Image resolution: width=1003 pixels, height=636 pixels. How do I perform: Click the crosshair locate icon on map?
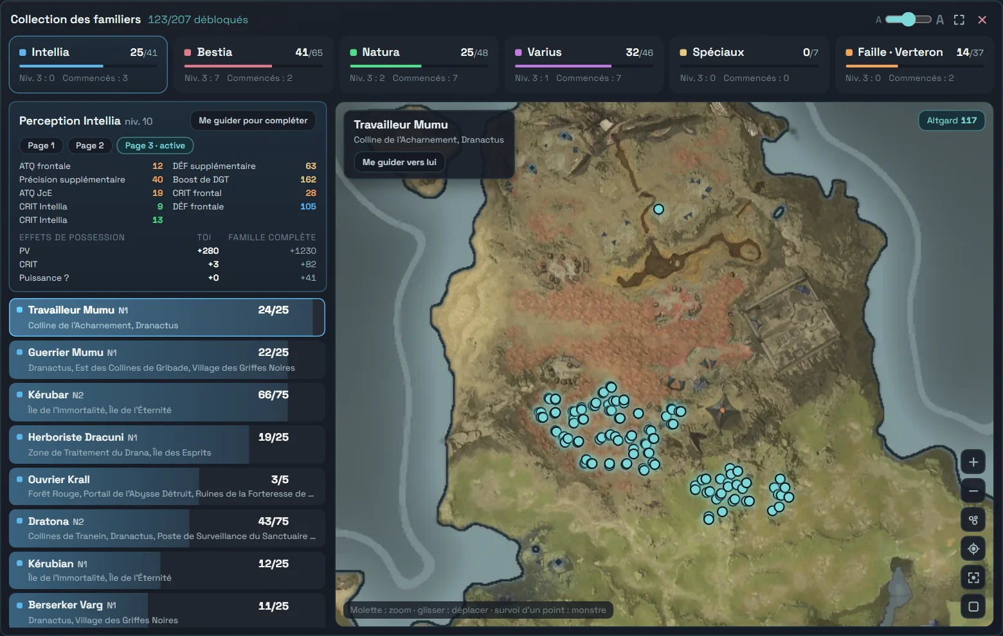click(973, 549)
